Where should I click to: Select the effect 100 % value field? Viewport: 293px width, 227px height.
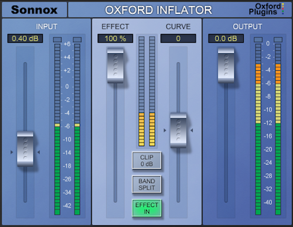click(x=115, y=39)
